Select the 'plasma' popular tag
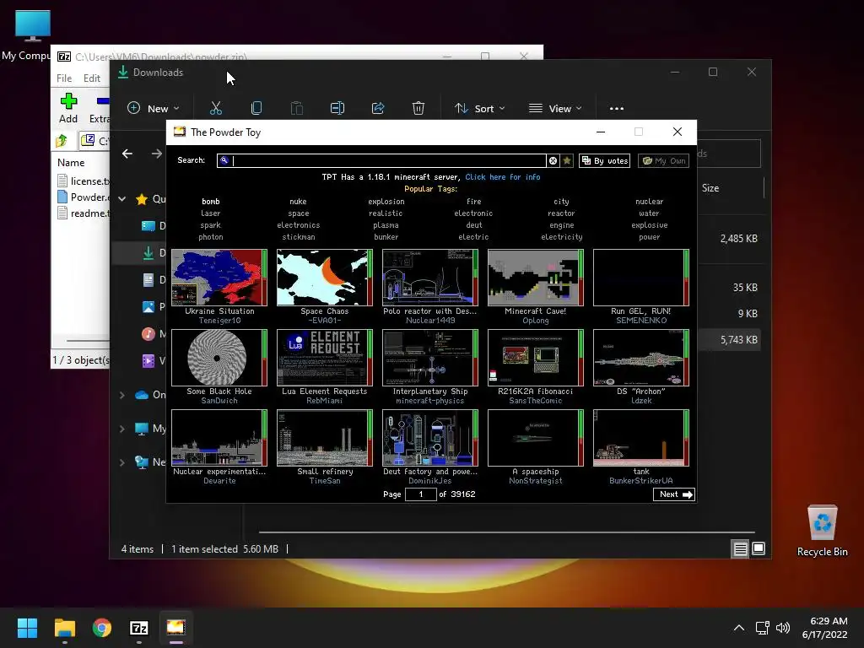This screenshot has height=648, width=864. (386, 224)
